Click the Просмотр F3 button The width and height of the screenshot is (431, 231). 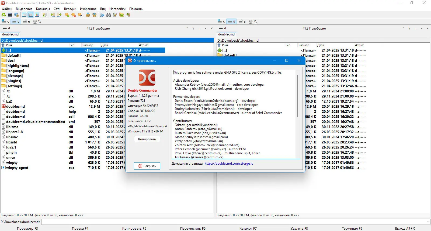[27, 229]
